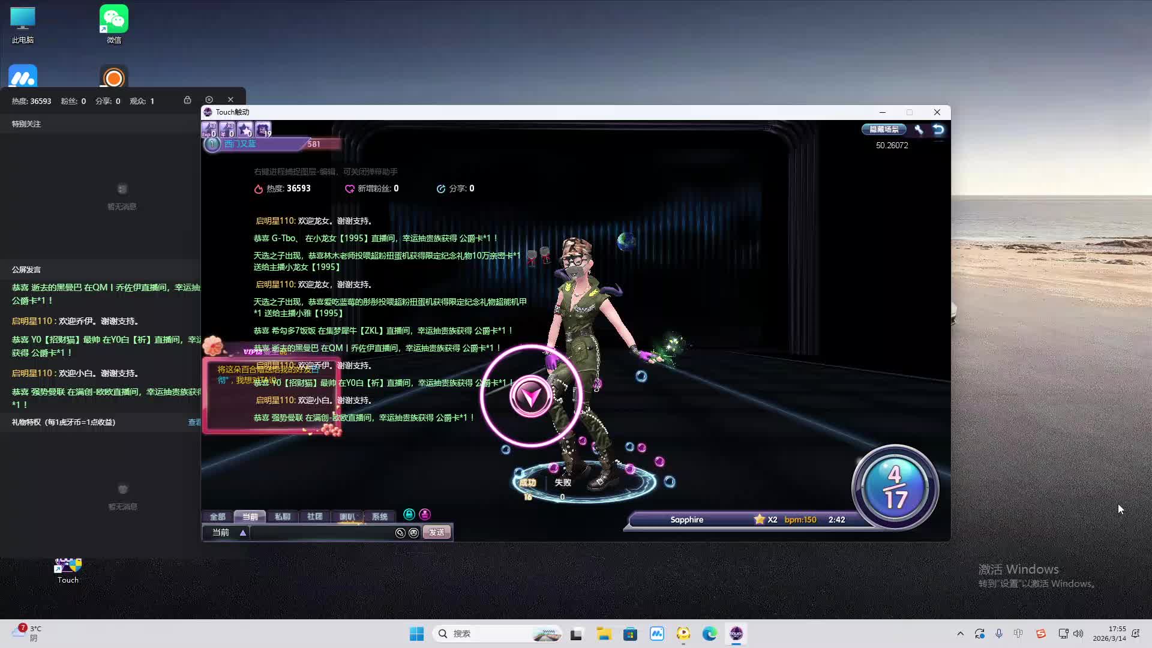Click into the chat message input field
Image resolution: width=1152 pixels, height=648 pixels.
tap(321, 533)
